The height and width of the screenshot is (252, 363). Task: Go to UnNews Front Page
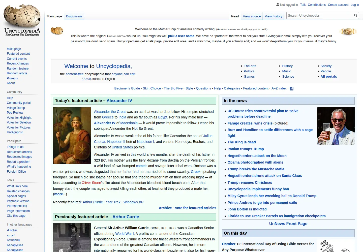[x=288, y=224]
